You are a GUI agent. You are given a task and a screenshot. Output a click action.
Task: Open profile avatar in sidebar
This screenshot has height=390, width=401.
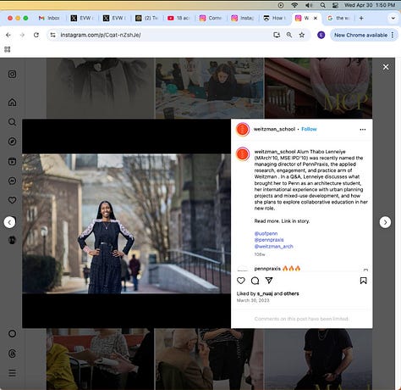12,240
